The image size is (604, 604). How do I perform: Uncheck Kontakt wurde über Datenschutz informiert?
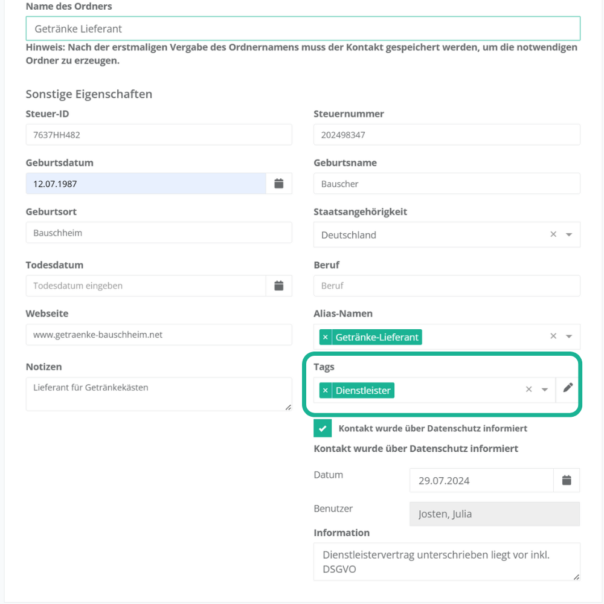click(x=323, y=428)
